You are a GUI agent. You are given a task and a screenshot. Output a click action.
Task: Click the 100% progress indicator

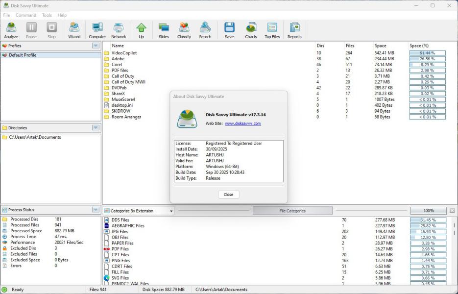coord(429,211)
